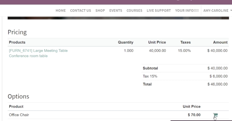The image size is (232, 121).
Task: Open the [FURN_6741] Large Meeting Table link
Action: (38, 51)
